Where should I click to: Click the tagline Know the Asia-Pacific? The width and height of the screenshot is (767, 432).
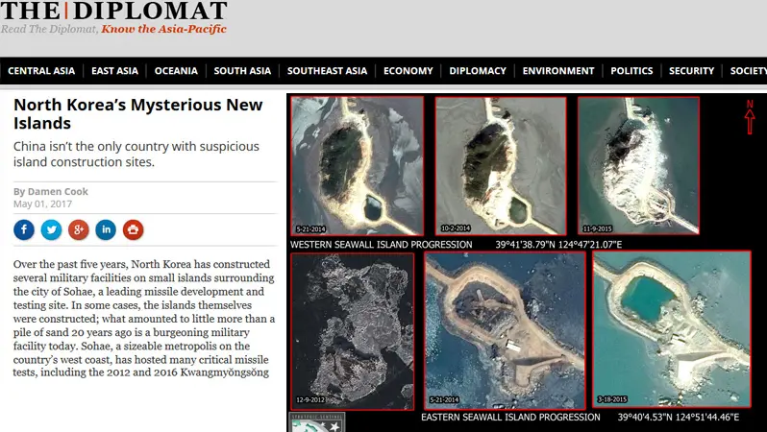pyautogui.click(x=163, y=29)
